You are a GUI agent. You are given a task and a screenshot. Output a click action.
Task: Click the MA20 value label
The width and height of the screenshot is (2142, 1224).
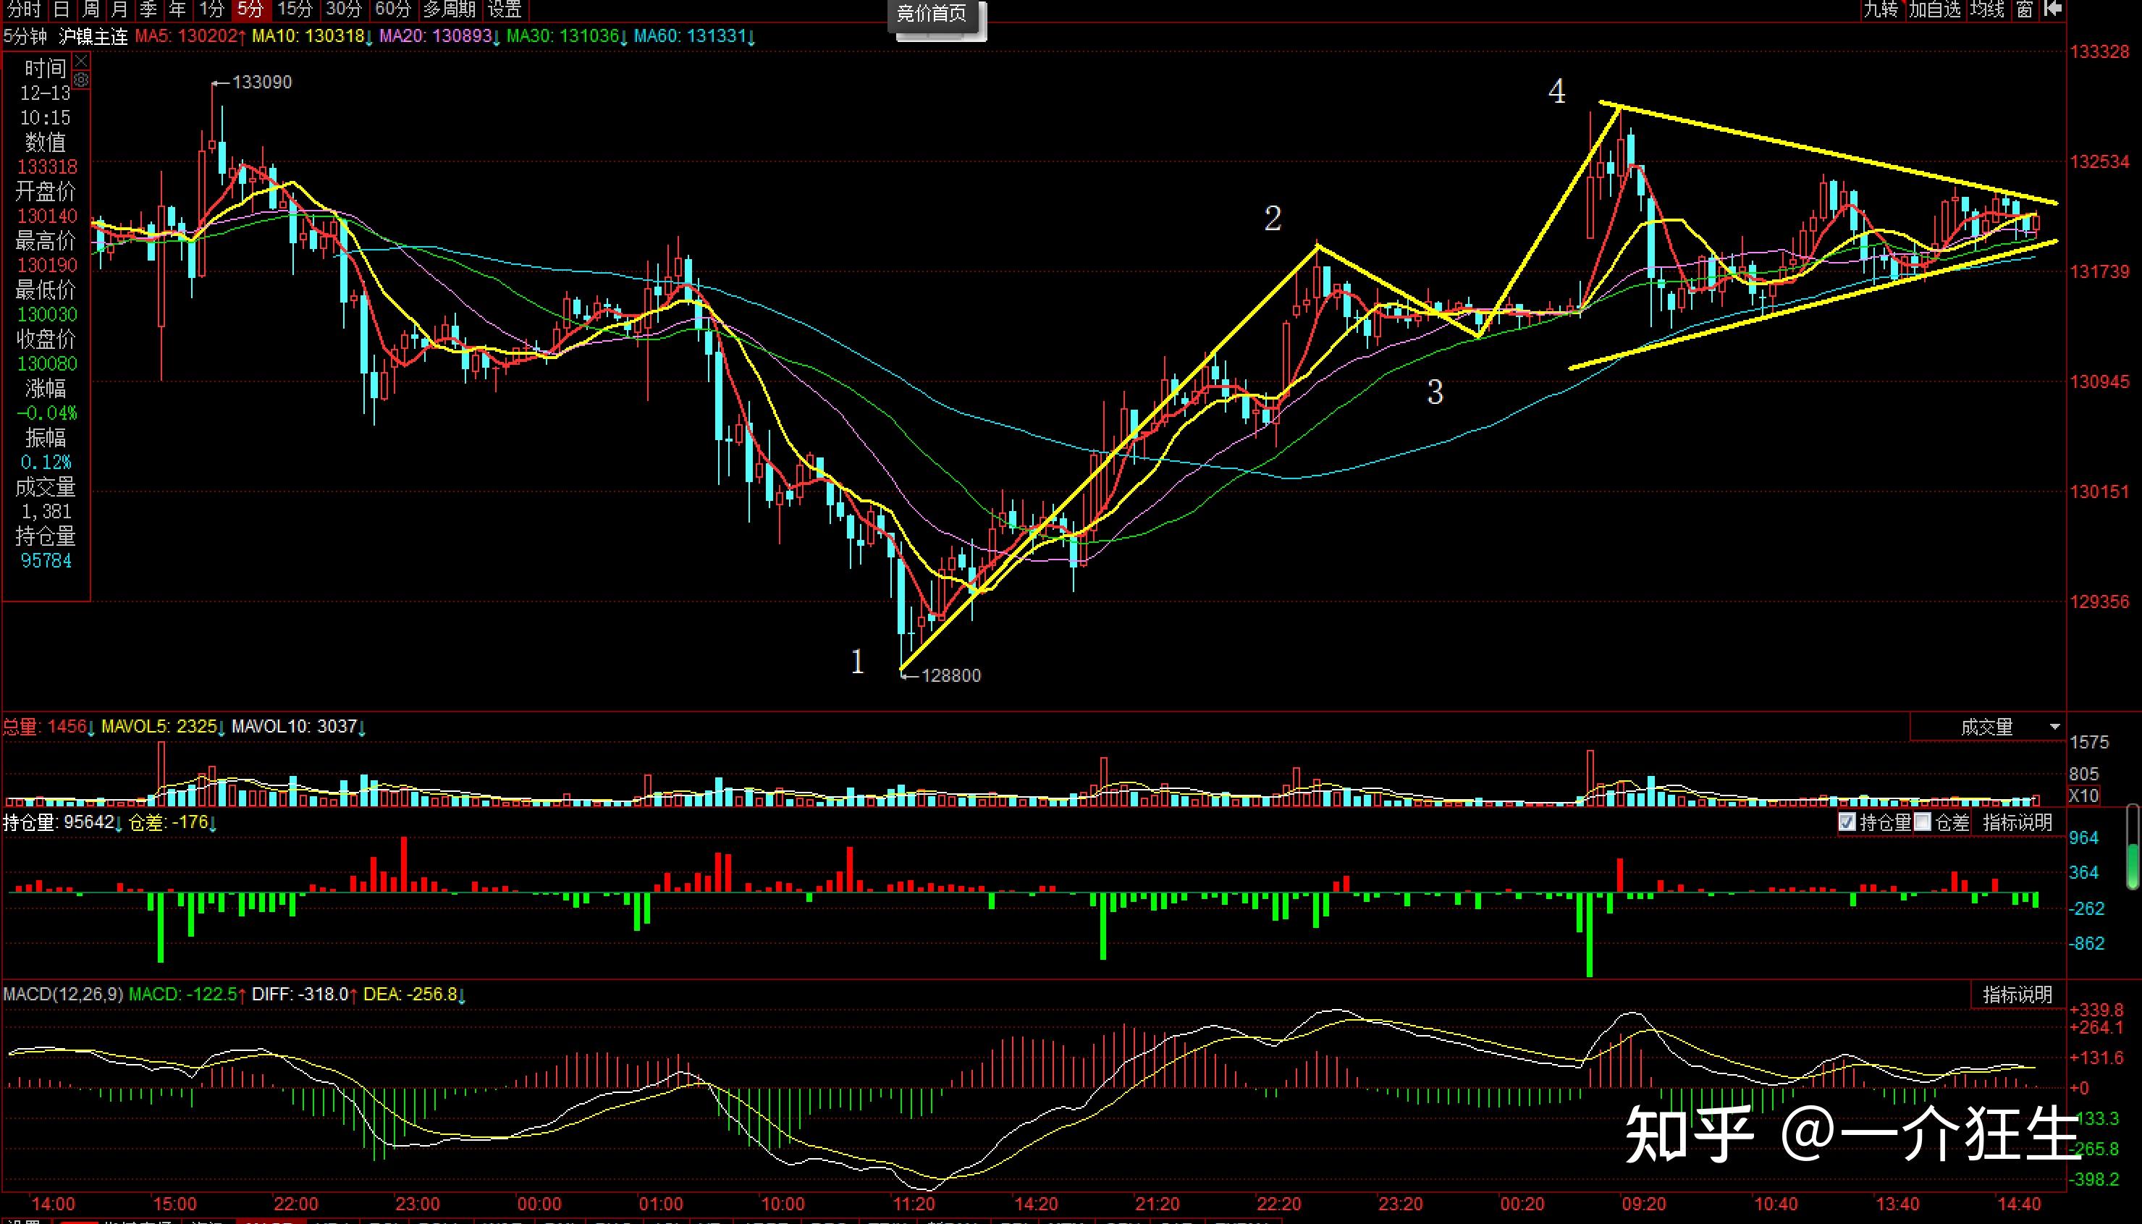[441, 36]
